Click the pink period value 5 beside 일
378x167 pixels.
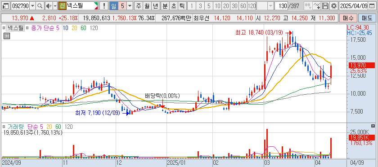coord(122,6)
